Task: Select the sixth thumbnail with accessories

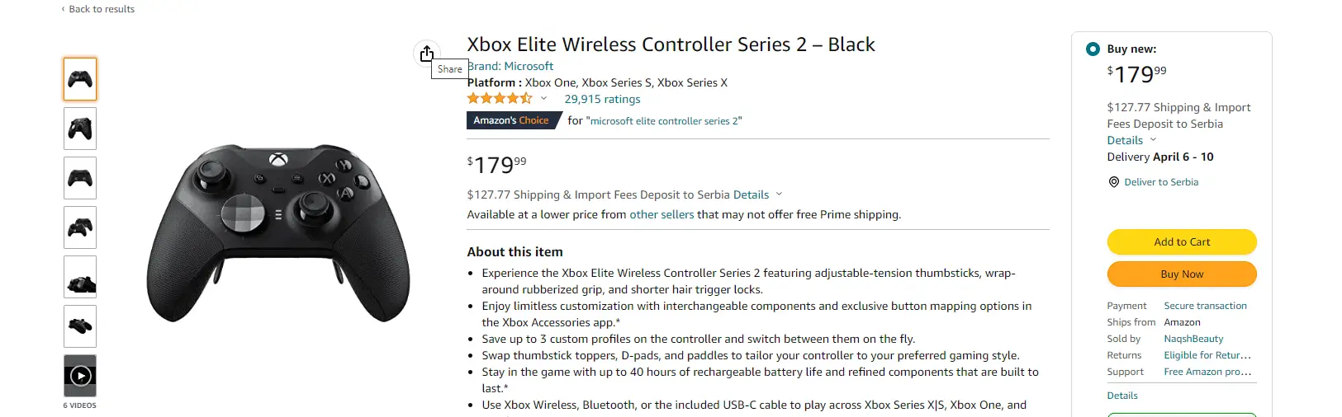Action: pyautogui.click(x=80, y=326)
